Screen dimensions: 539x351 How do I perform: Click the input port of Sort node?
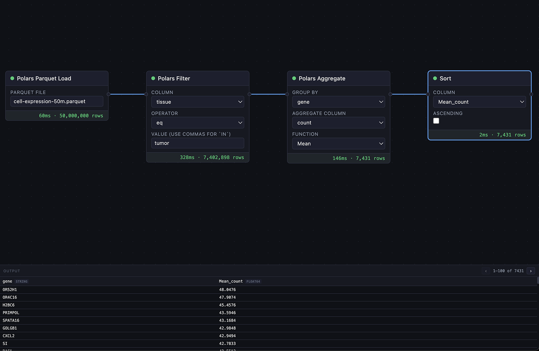pyautogui.click(x=428, y=94)
